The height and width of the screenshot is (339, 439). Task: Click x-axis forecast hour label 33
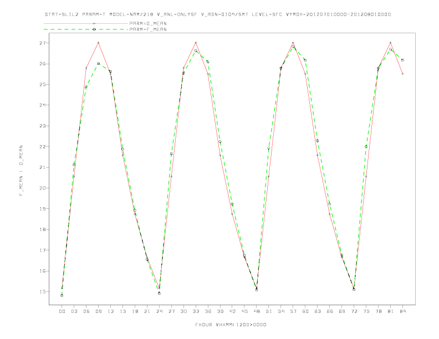pyautogui.click(x=196, y=311)
